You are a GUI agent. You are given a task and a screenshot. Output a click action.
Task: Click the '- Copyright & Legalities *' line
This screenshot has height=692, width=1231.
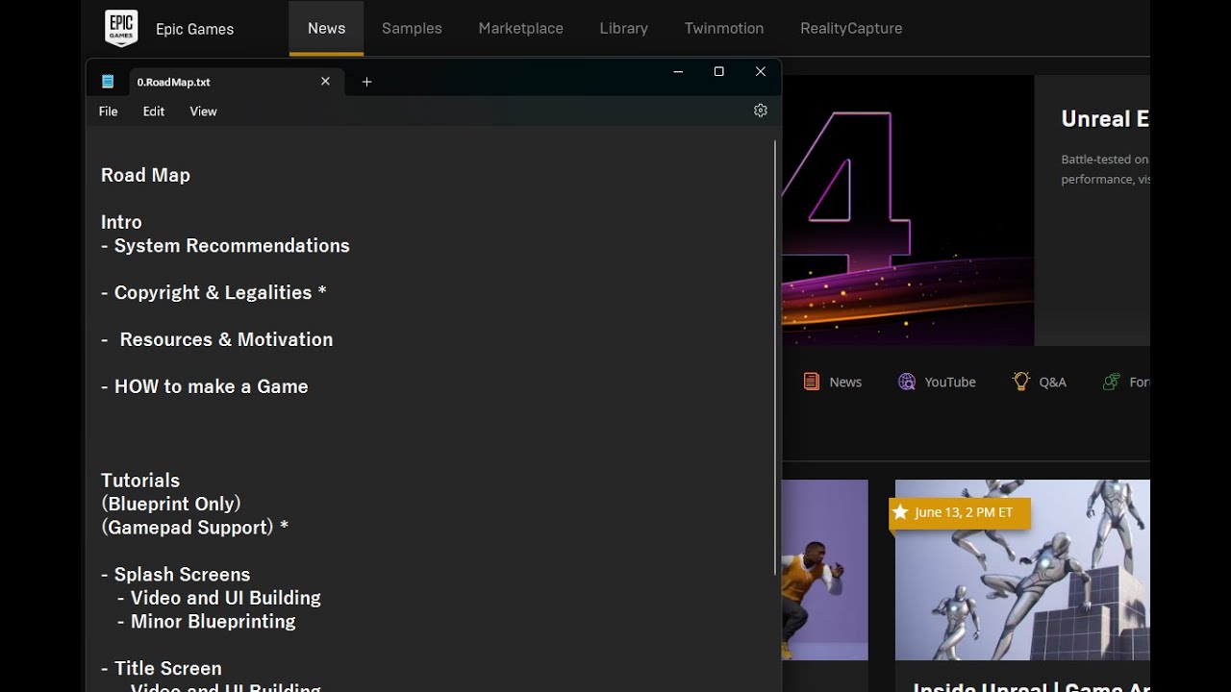[214, 292]
